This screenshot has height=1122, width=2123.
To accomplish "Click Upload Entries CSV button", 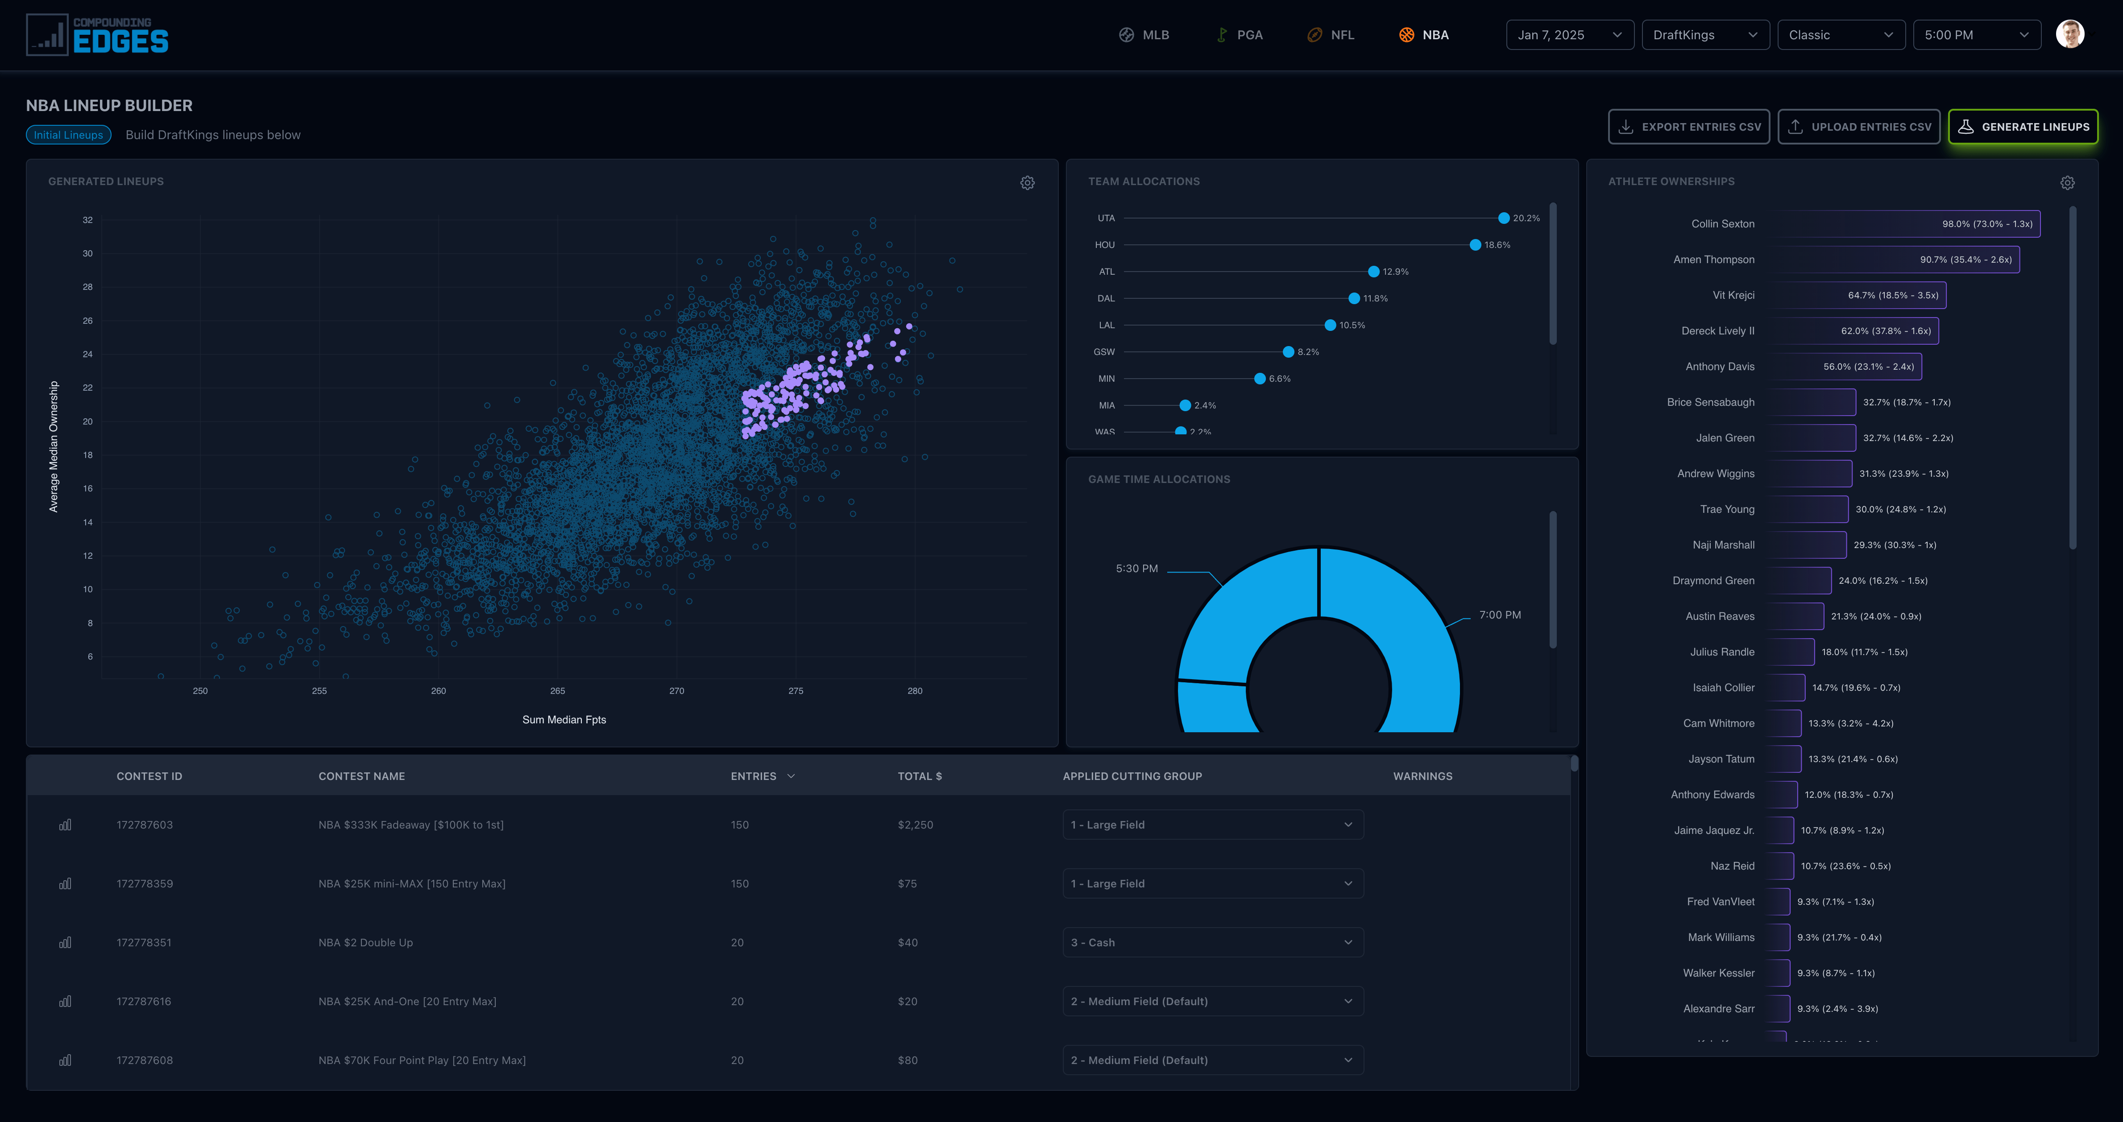I will (x=1858, y=127).
